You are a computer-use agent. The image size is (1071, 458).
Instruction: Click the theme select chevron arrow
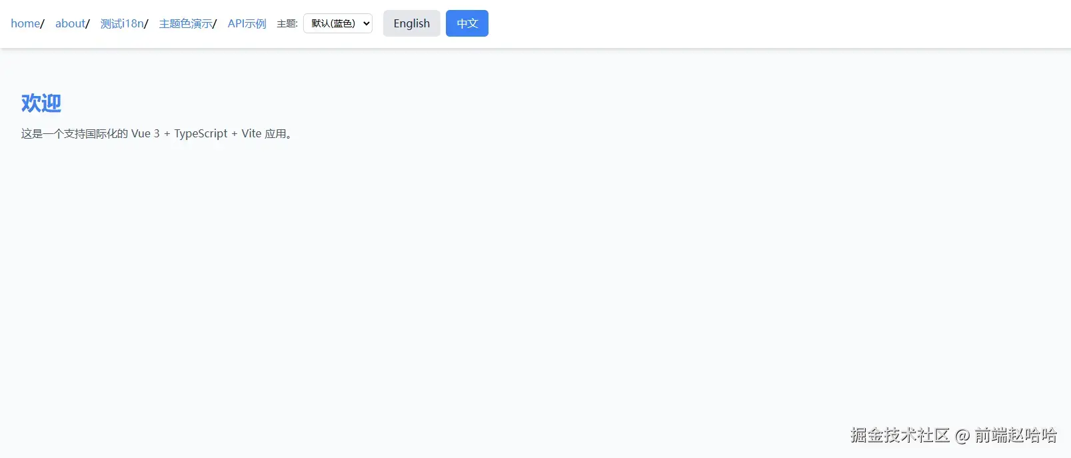coord(366,23)
